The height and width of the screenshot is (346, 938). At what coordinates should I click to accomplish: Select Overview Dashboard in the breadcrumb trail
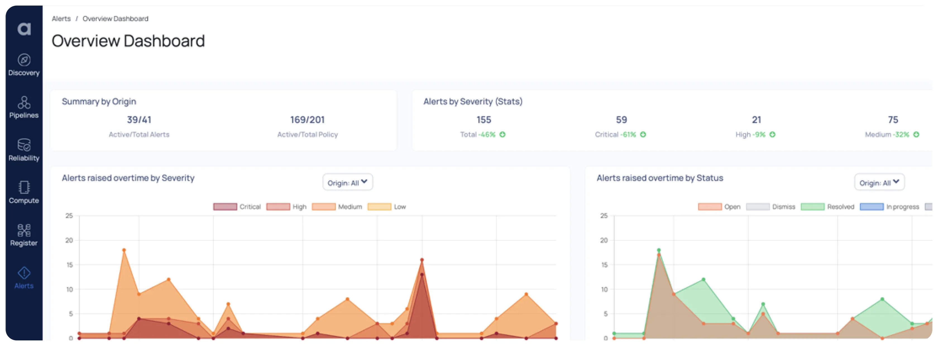tap(115, 18)
